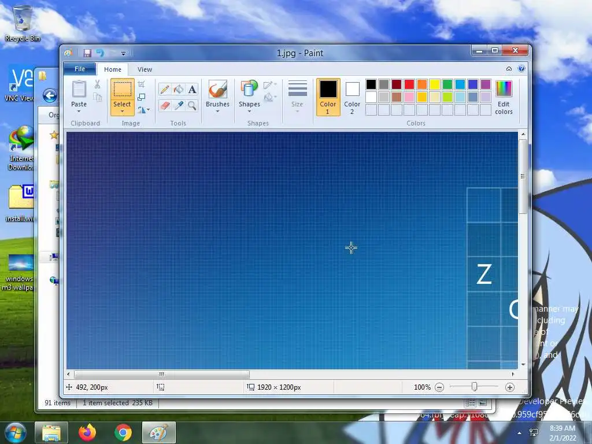Click the Undo arrow in quick access toolbar
592x444 pixels.
100,53
